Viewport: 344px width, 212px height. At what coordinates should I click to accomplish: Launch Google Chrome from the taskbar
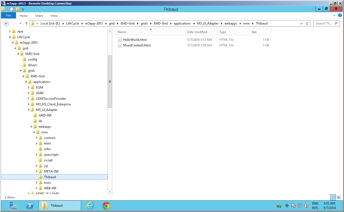[x=106, y=206]
